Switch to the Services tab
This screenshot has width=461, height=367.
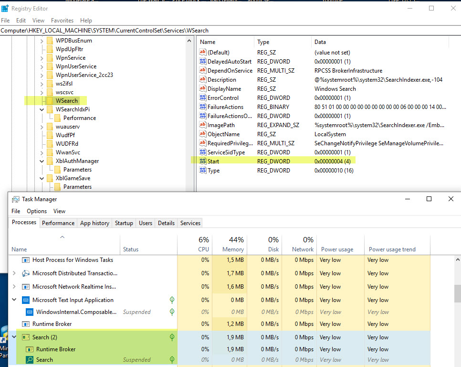point(190,223)
